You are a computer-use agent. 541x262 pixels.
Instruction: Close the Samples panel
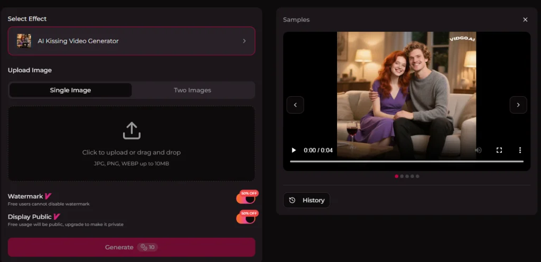coord(525,20)
